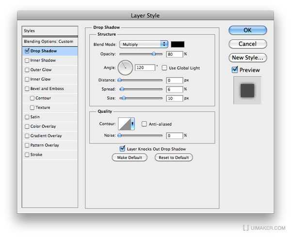Enable the Gradient Overlay checkbox
The height and width of the screenshot is (237, 291).
pyautogui.click(x=27, y=136)
